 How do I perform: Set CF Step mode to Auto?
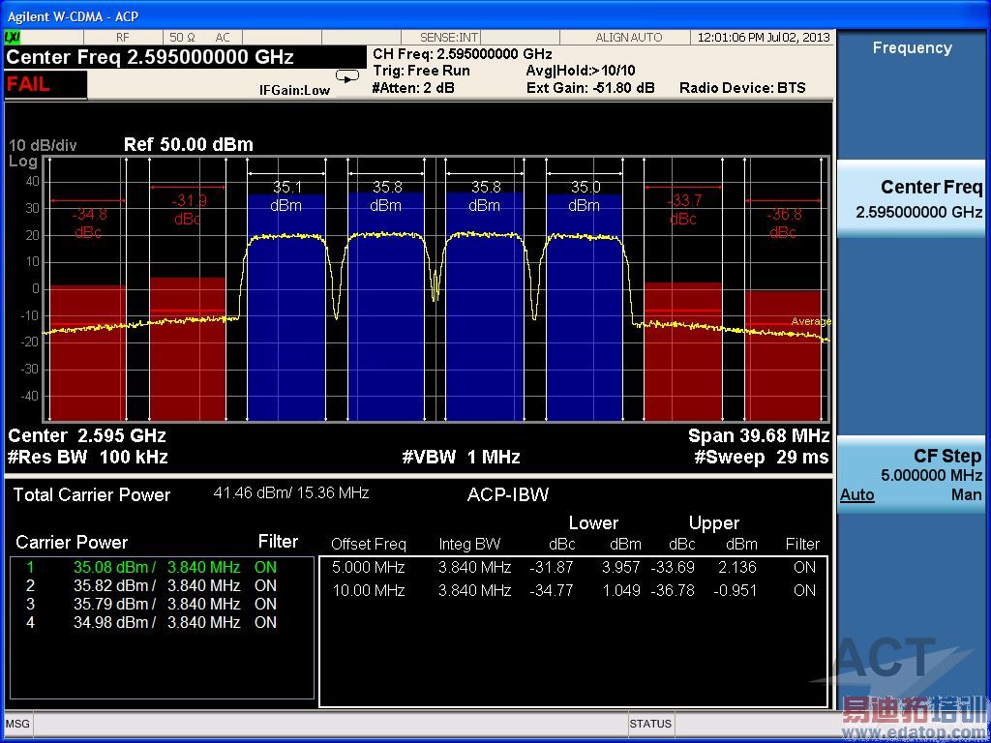(856, 494)
